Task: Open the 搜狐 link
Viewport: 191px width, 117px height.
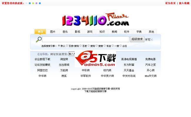Action: point(64,76)
